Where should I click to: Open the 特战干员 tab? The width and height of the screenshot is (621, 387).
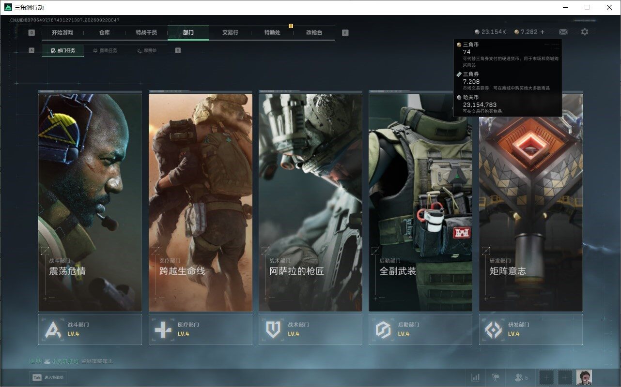[146, 32]
